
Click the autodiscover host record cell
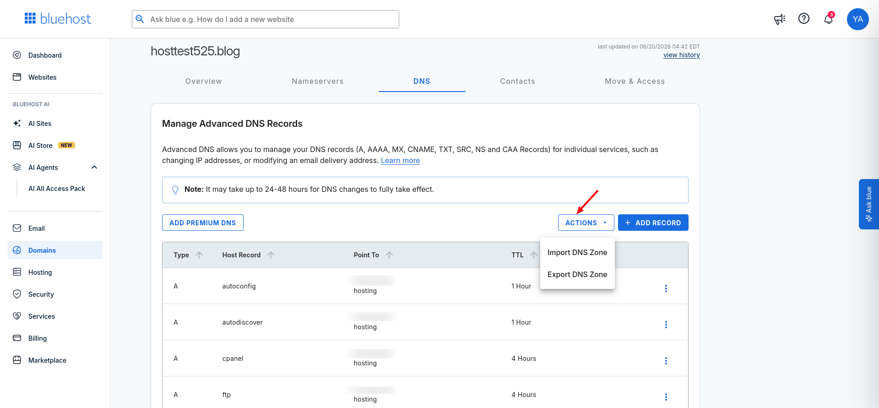pyautogui.click(x=243, y=322)
